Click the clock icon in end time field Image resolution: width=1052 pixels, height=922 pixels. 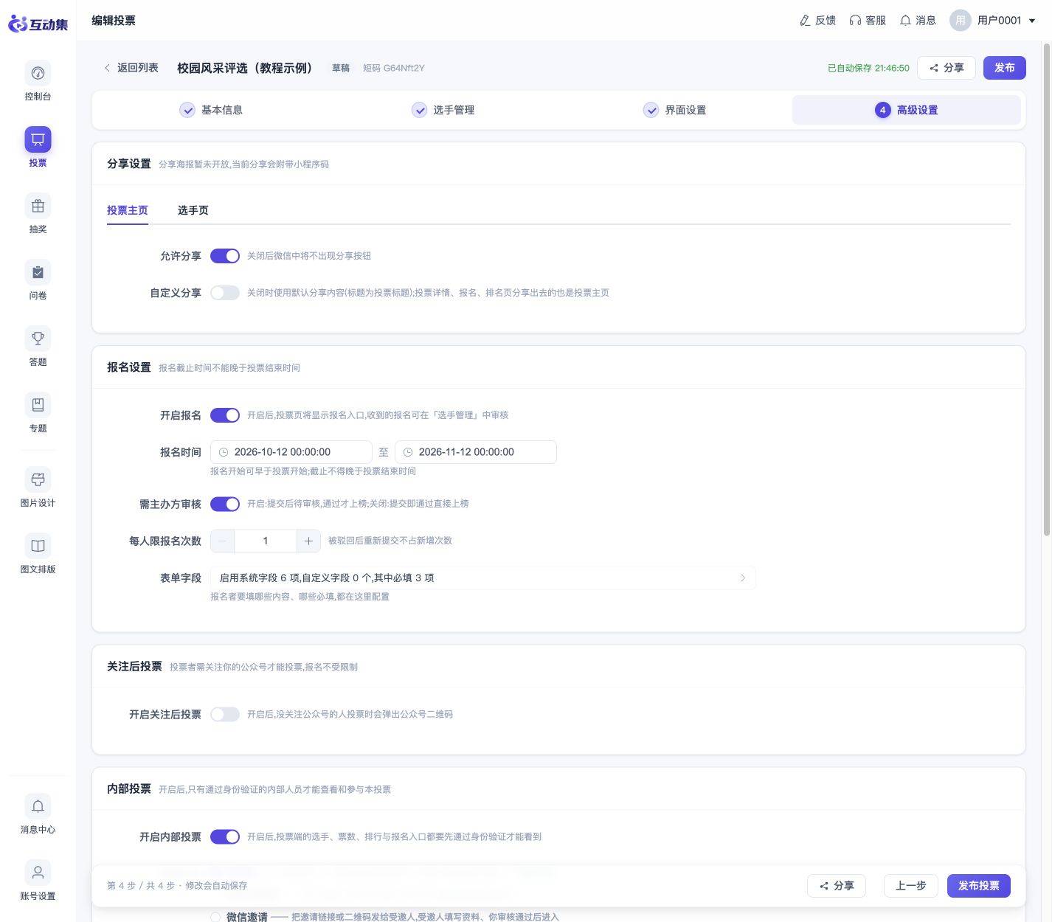[408, 452]
